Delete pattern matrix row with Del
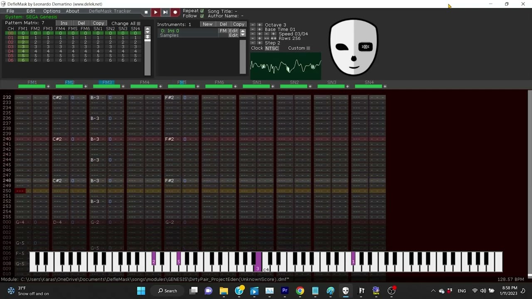532x299 pixels. tap(81, 23)
